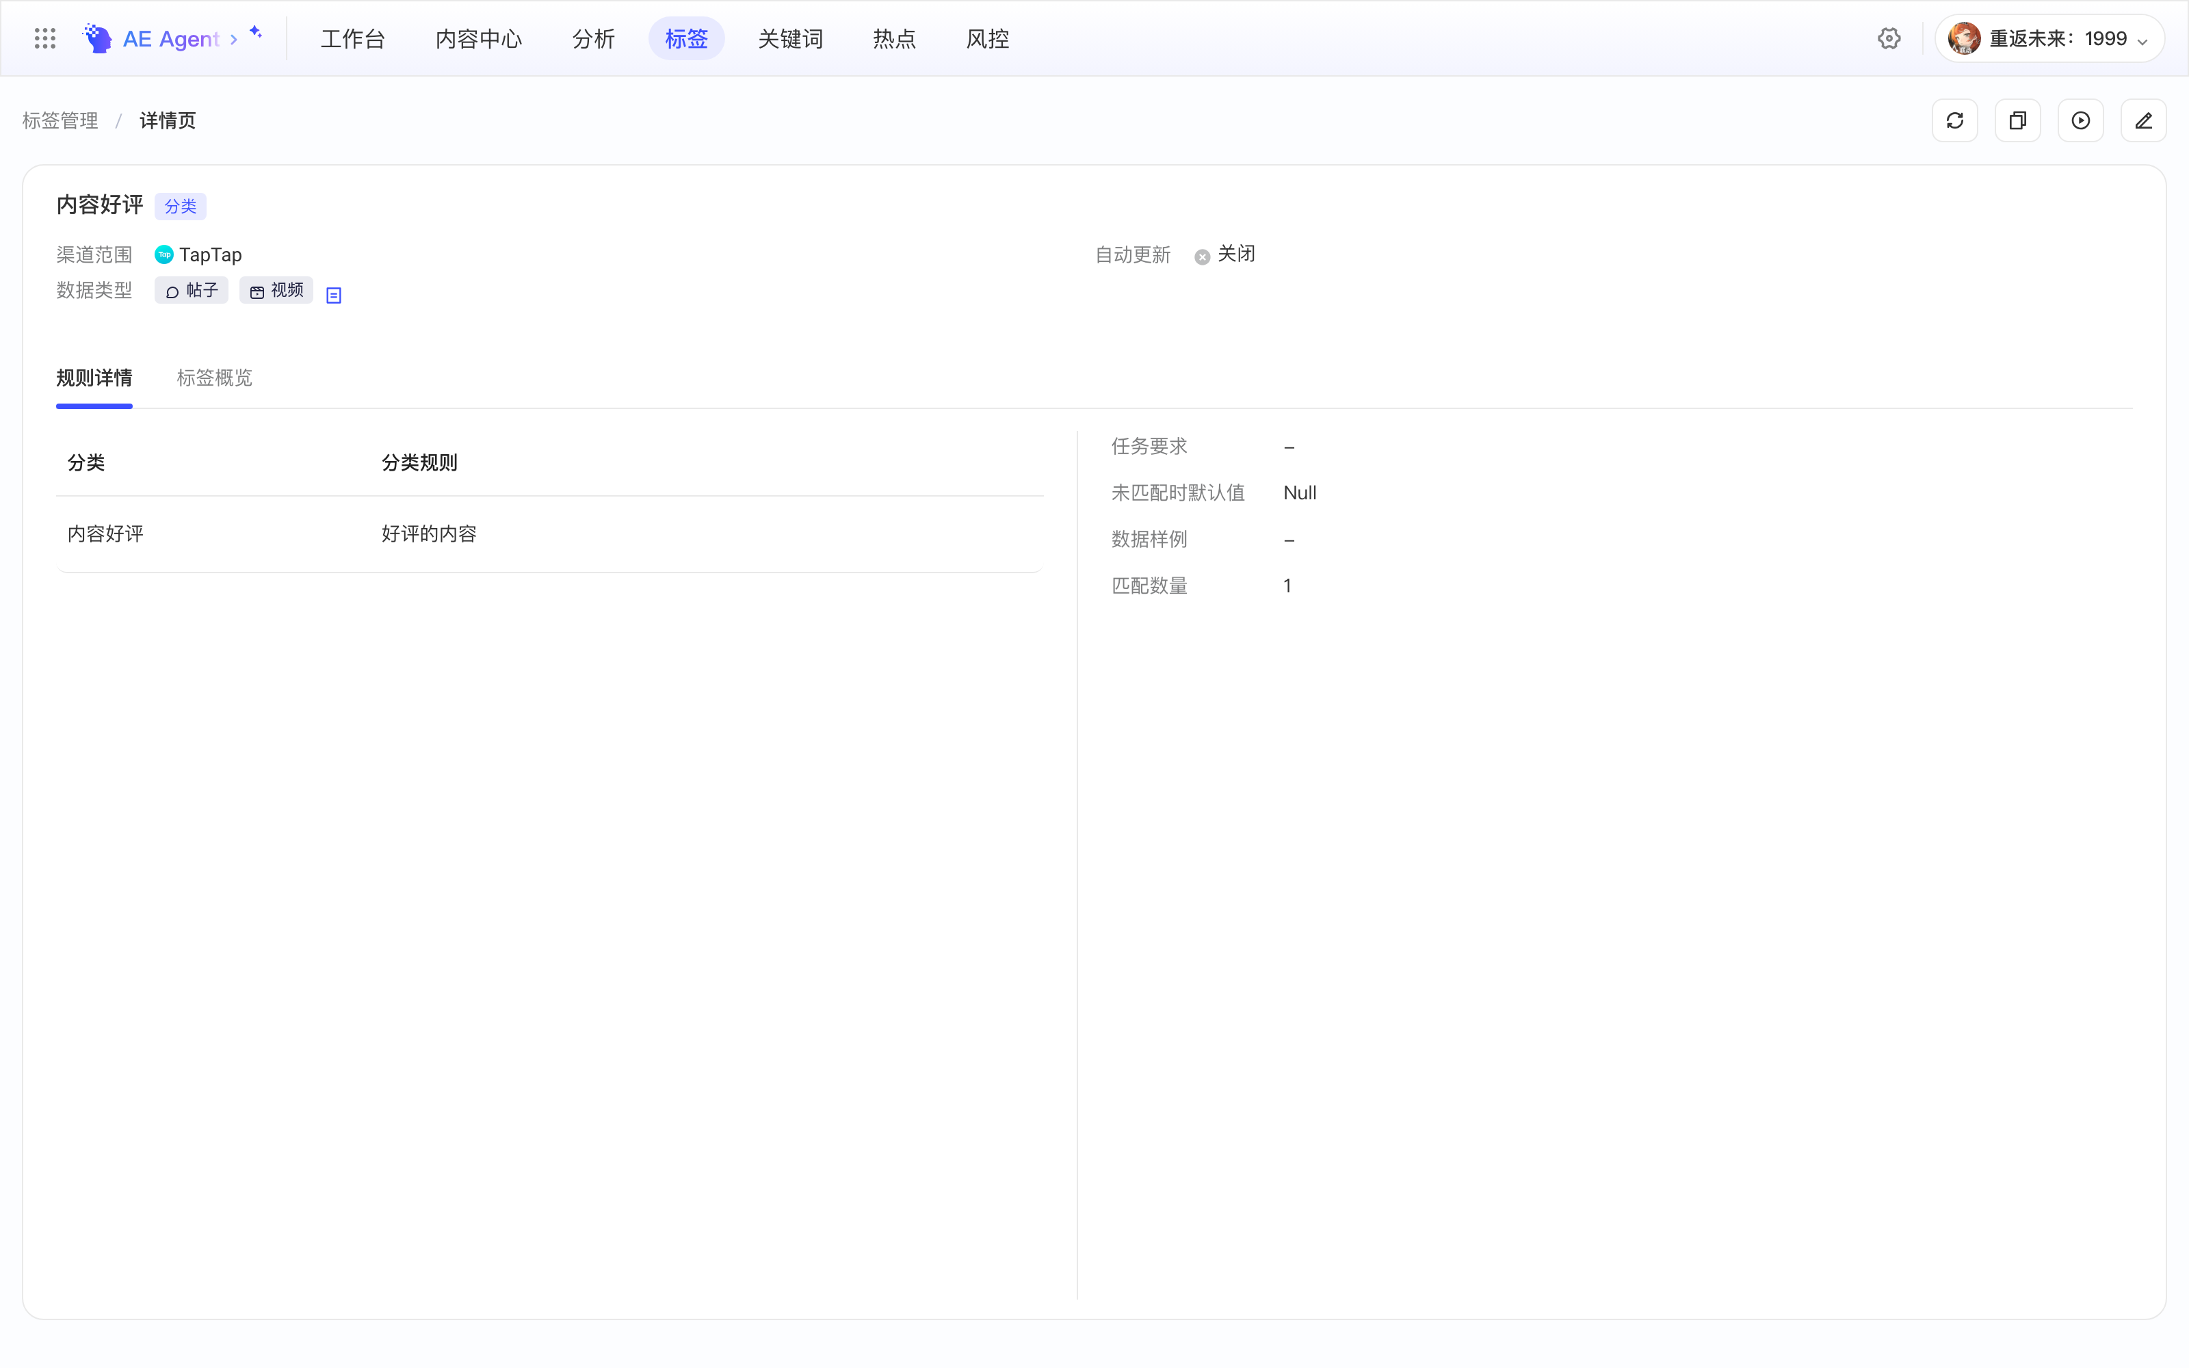Click the 未匹配时默认值 label
Viewport: 2189px width, 1368px height.
coord(1178,493)
